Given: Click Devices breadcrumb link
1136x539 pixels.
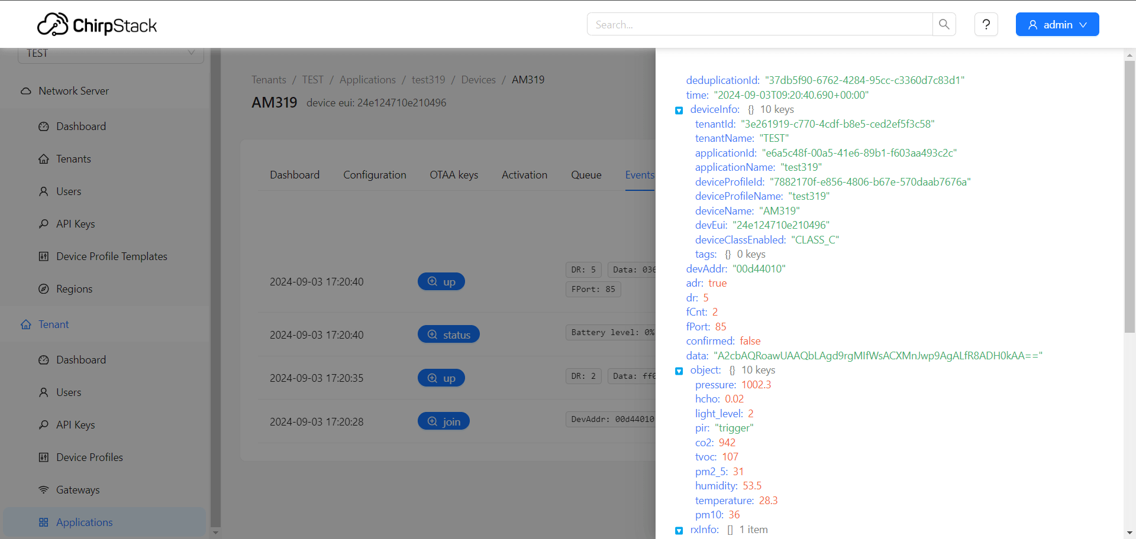Looking at the screenshot, I should point(478,80).
